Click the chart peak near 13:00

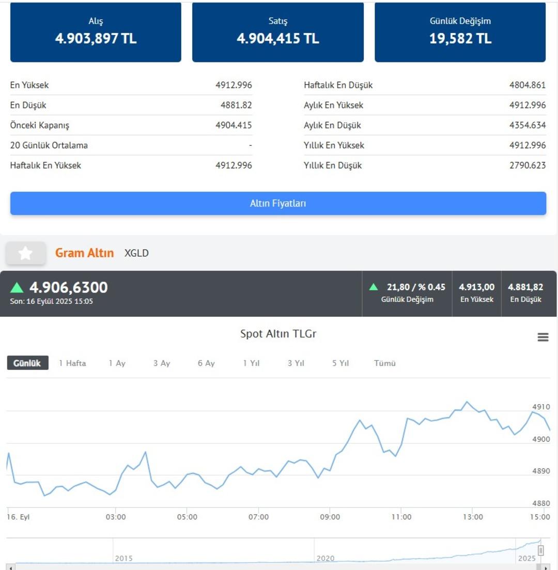[467, 402]
